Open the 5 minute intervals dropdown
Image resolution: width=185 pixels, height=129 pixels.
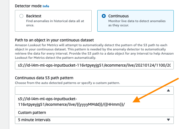click(94, 120)
